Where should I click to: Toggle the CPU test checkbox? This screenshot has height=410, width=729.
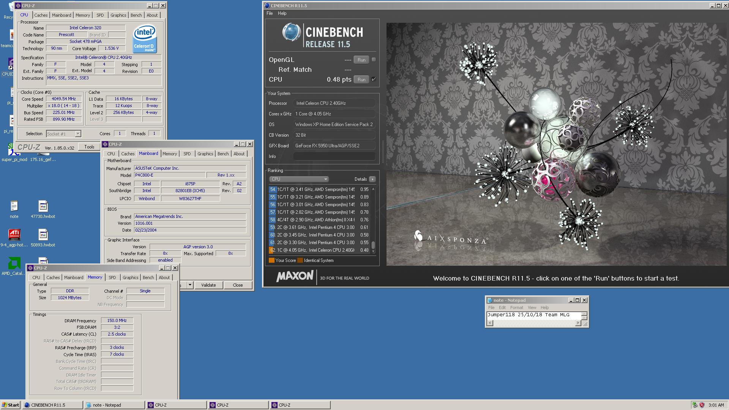click(374, 79)
